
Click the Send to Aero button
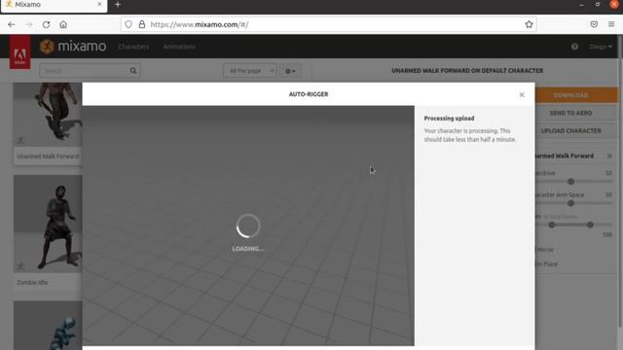click(577, 113)
